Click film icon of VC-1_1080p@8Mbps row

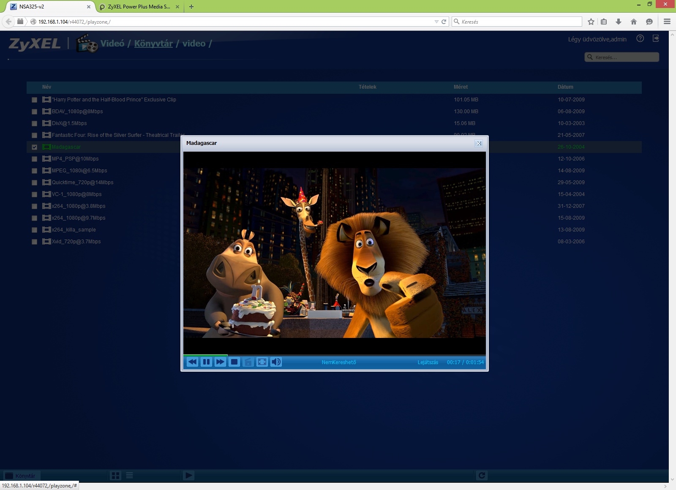click(x=46, y=194)
